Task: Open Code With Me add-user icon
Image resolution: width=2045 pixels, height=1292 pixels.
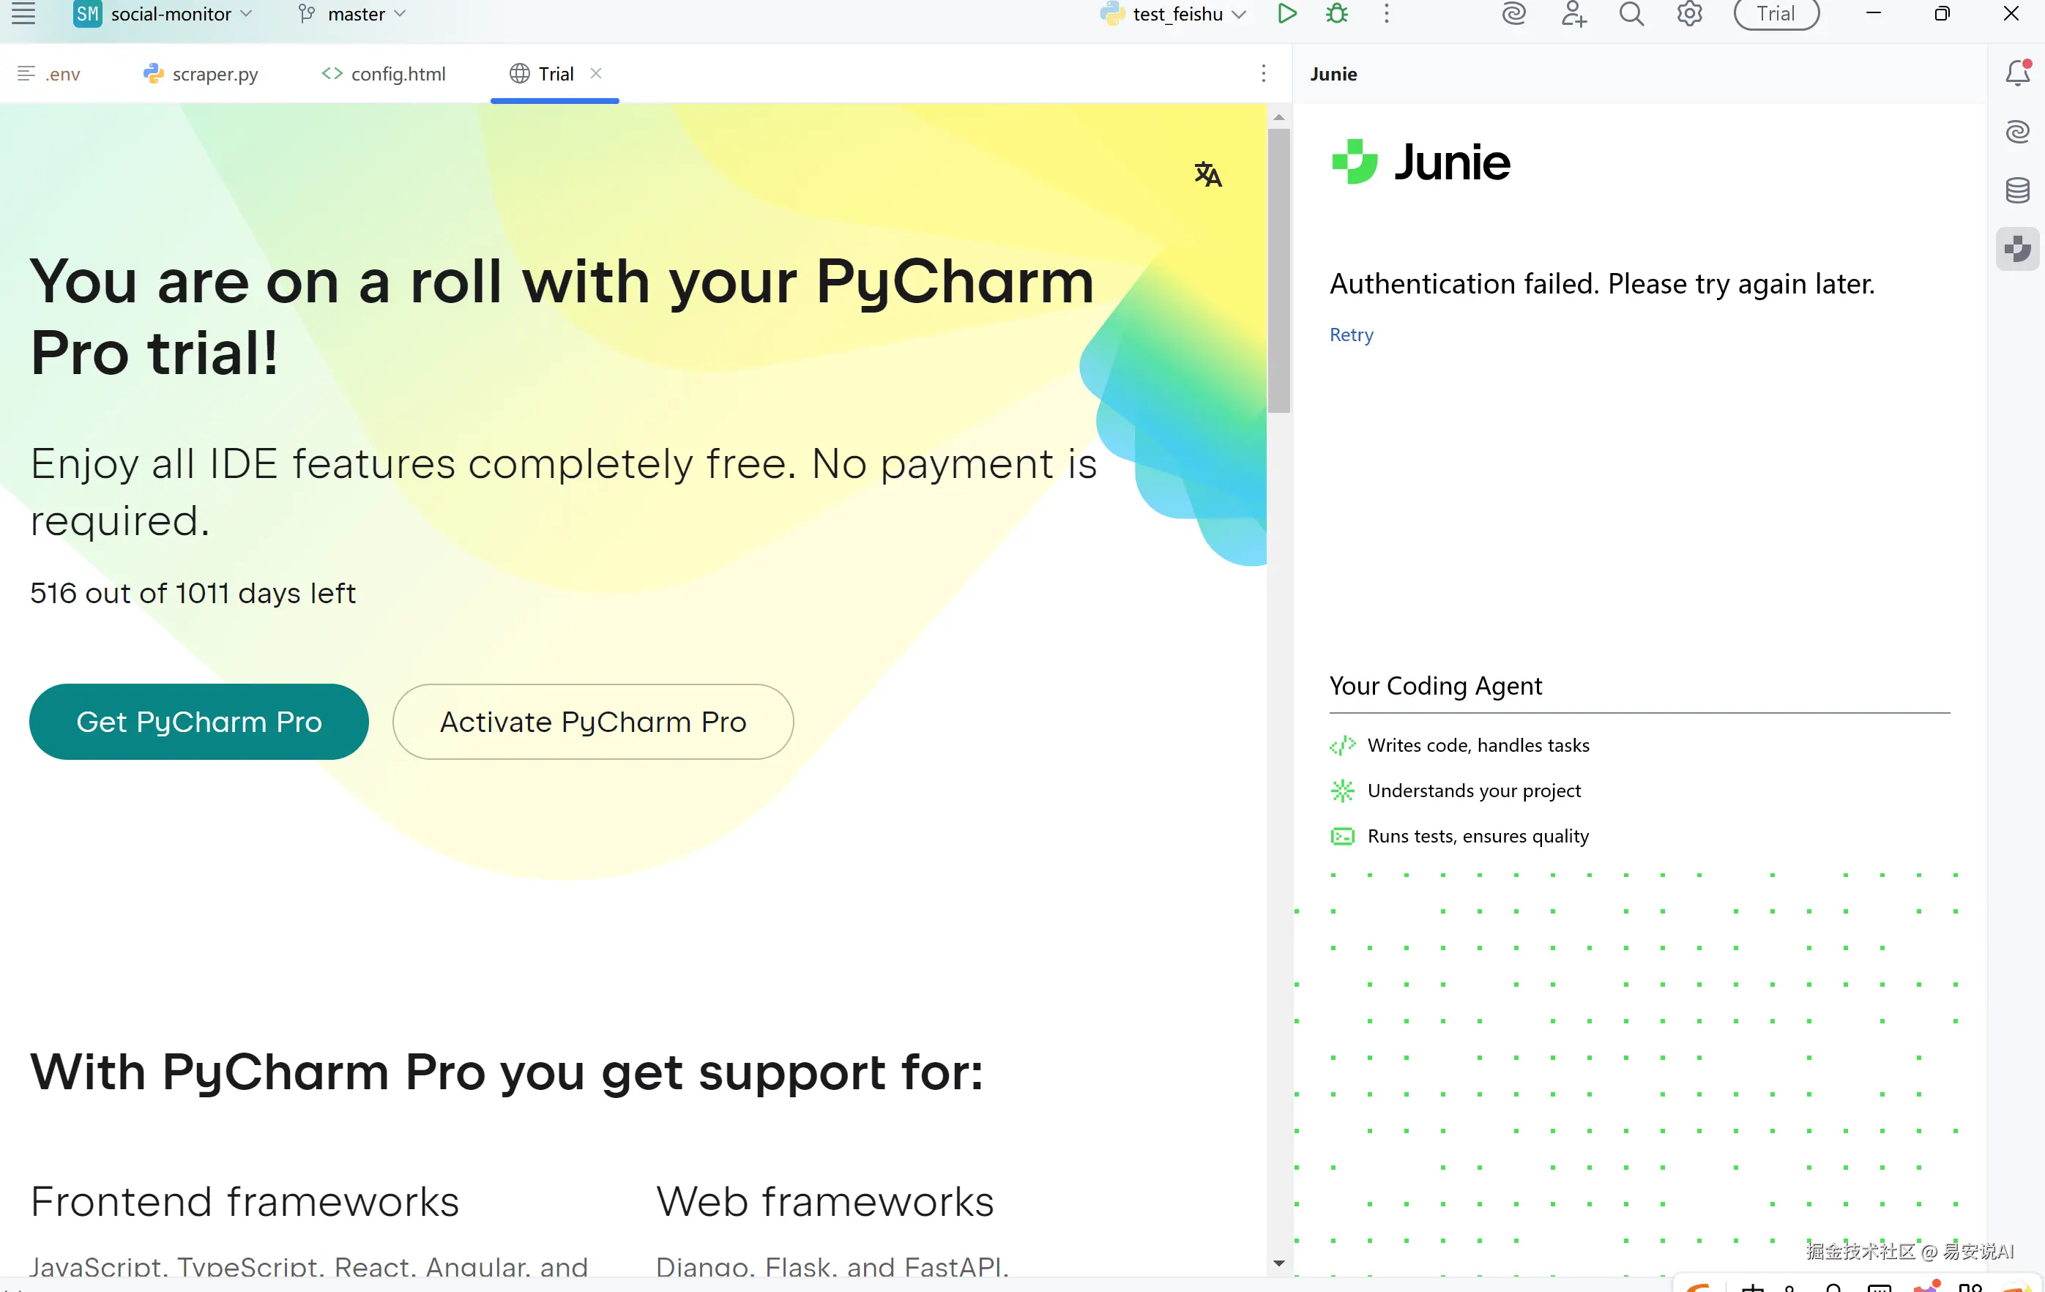Action: [1573, 14]
